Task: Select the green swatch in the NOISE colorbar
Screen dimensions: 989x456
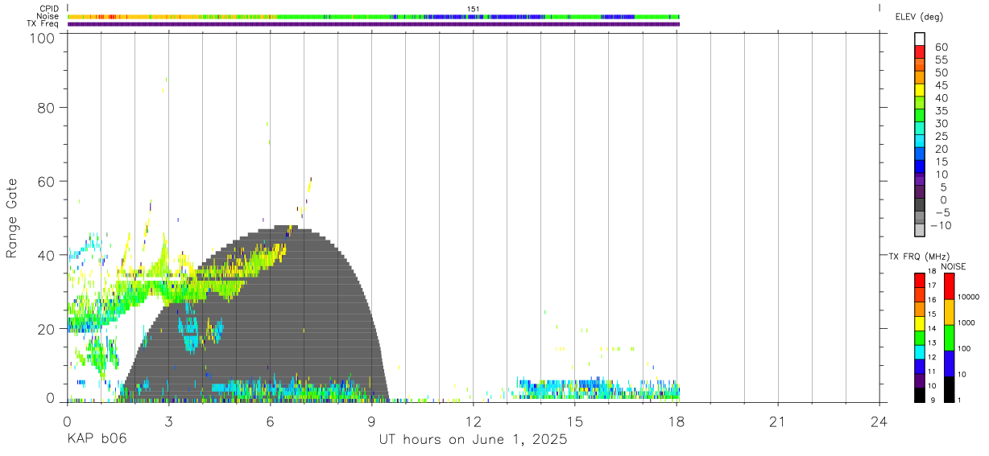Action: [x=949, y=338]
